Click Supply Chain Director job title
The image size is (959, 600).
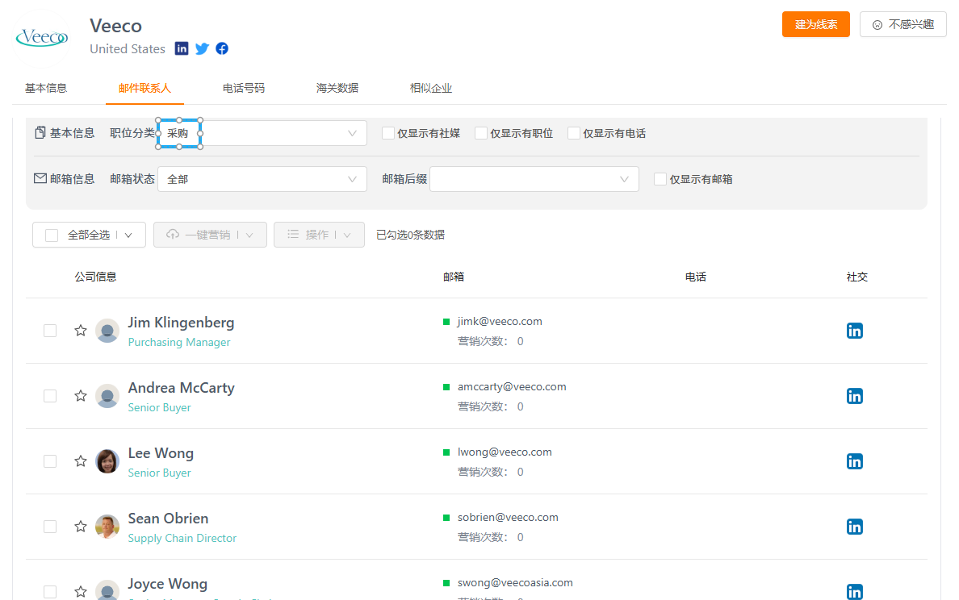click(182, 538)
